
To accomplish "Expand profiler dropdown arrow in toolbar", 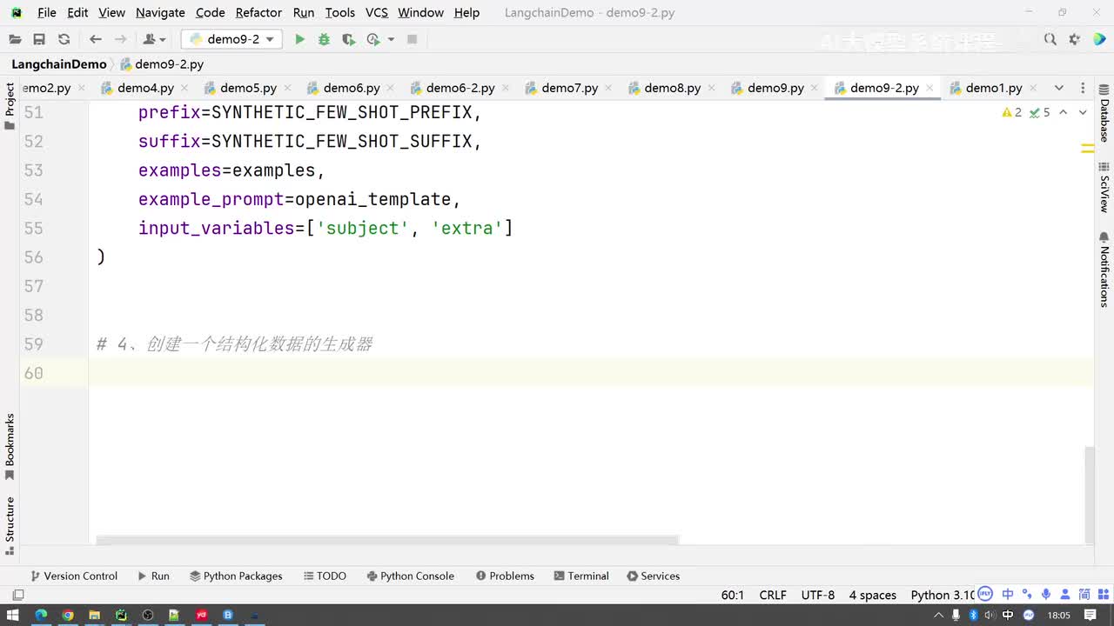I will point(391,39).
